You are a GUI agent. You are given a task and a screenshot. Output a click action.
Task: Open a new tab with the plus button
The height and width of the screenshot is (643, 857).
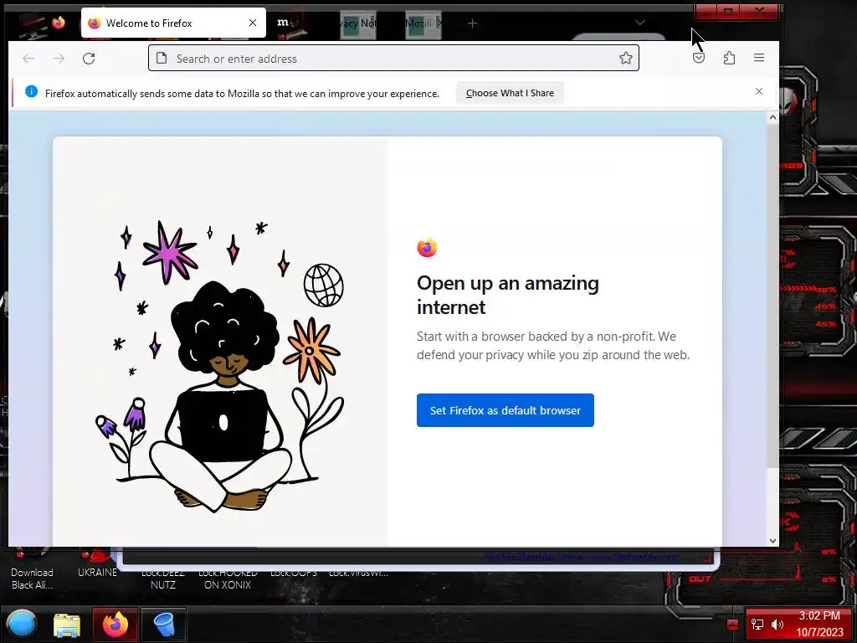[x=473, y=23]
